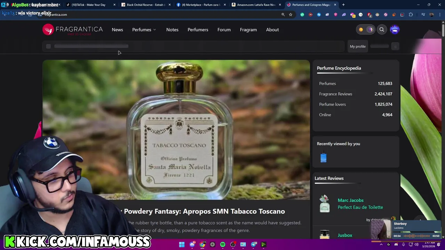
Task: Click the My profile button
Action: click(358, 46)
